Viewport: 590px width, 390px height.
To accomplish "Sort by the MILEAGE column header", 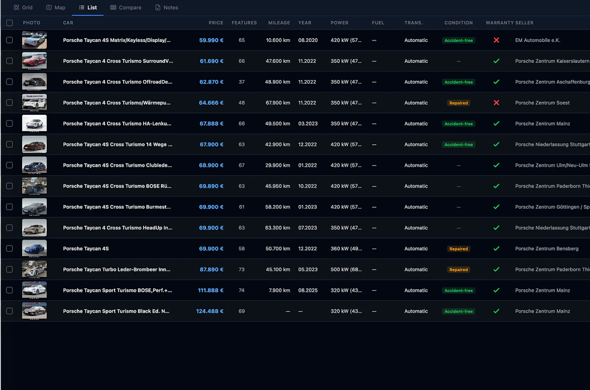I will [x=279, y=23].
